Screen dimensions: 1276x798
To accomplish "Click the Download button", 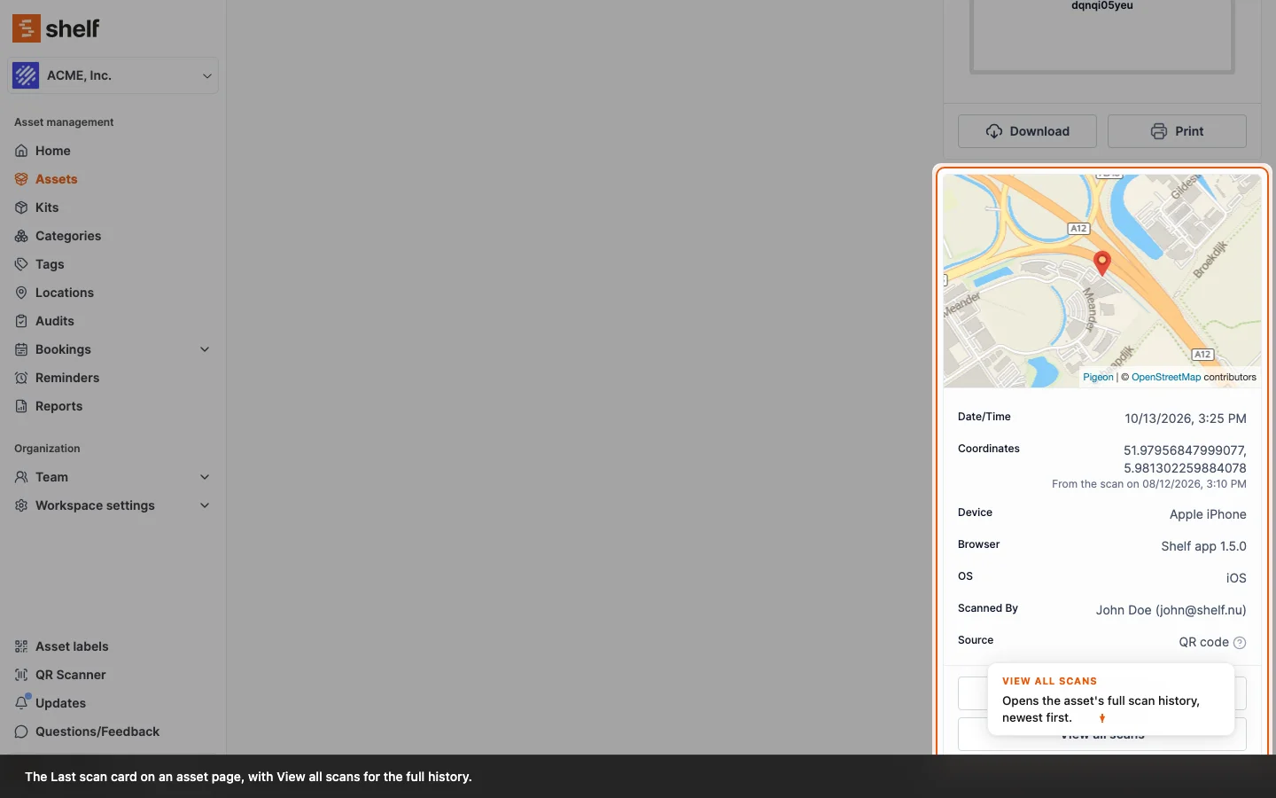I will tap(1027, 131).
